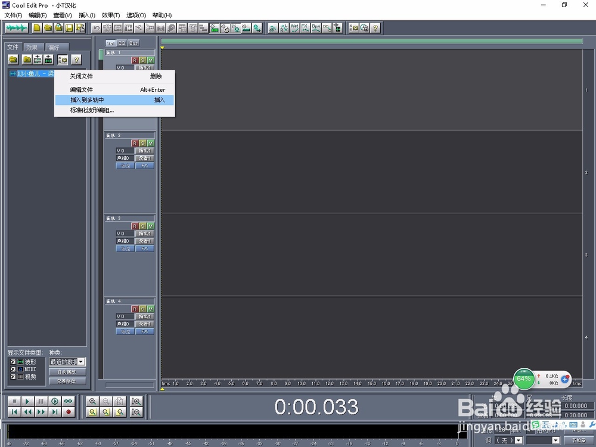Click the Wet toolbar button
Image resolution: width=596 pixels, height=447 pixels.
click(294, 28)
